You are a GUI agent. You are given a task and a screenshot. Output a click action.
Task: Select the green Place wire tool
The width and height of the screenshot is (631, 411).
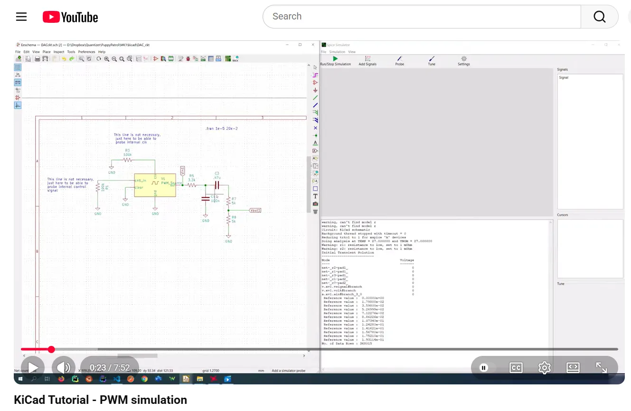click(315, 98)
